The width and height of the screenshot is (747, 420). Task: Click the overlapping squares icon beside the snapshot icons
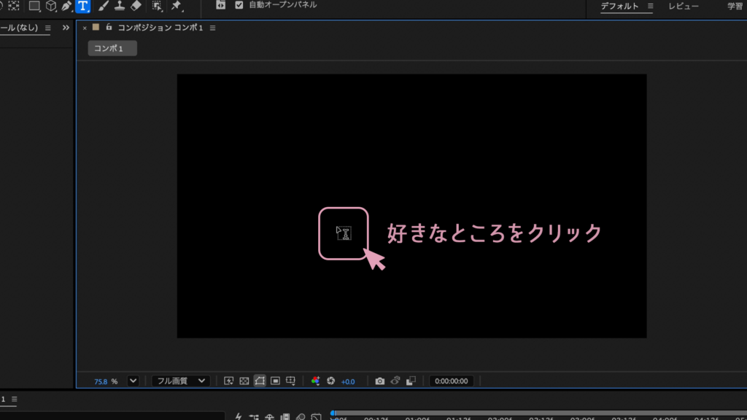point(411,381)
